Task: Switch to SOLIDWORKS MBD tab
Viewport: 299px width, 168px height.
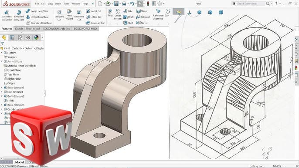Action: tap(85, 29)
